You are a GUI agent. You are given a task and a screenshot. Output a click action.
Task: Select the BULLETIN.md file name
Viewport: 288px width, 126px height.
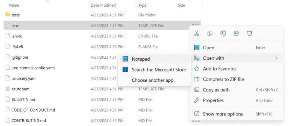[x=23, y=99]
